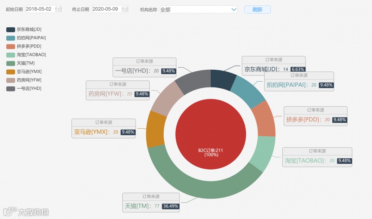The height and width of the screenshot is (219, 372).
Task: Click the 天猫[TM] tooltip label text
Action: pyautogui.click(x=137, y=206)
